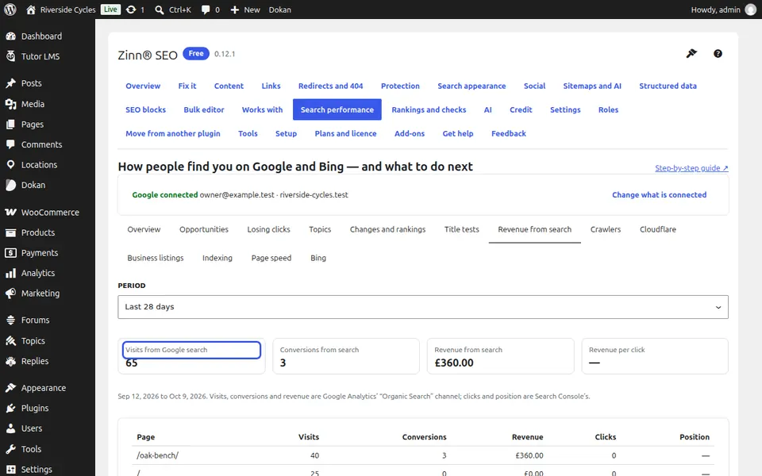762x476 pixels.
Task: Click the Live site status badge
Action: tap(110, 10)
